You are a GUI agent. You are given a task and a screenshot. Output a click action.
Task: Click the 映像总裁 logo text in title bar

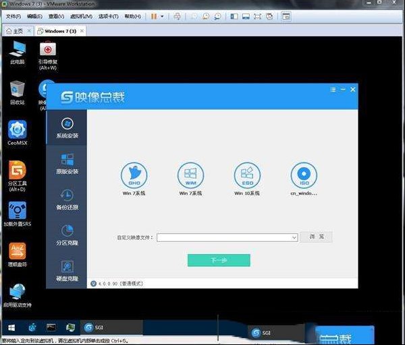click(x=92, y=97)
